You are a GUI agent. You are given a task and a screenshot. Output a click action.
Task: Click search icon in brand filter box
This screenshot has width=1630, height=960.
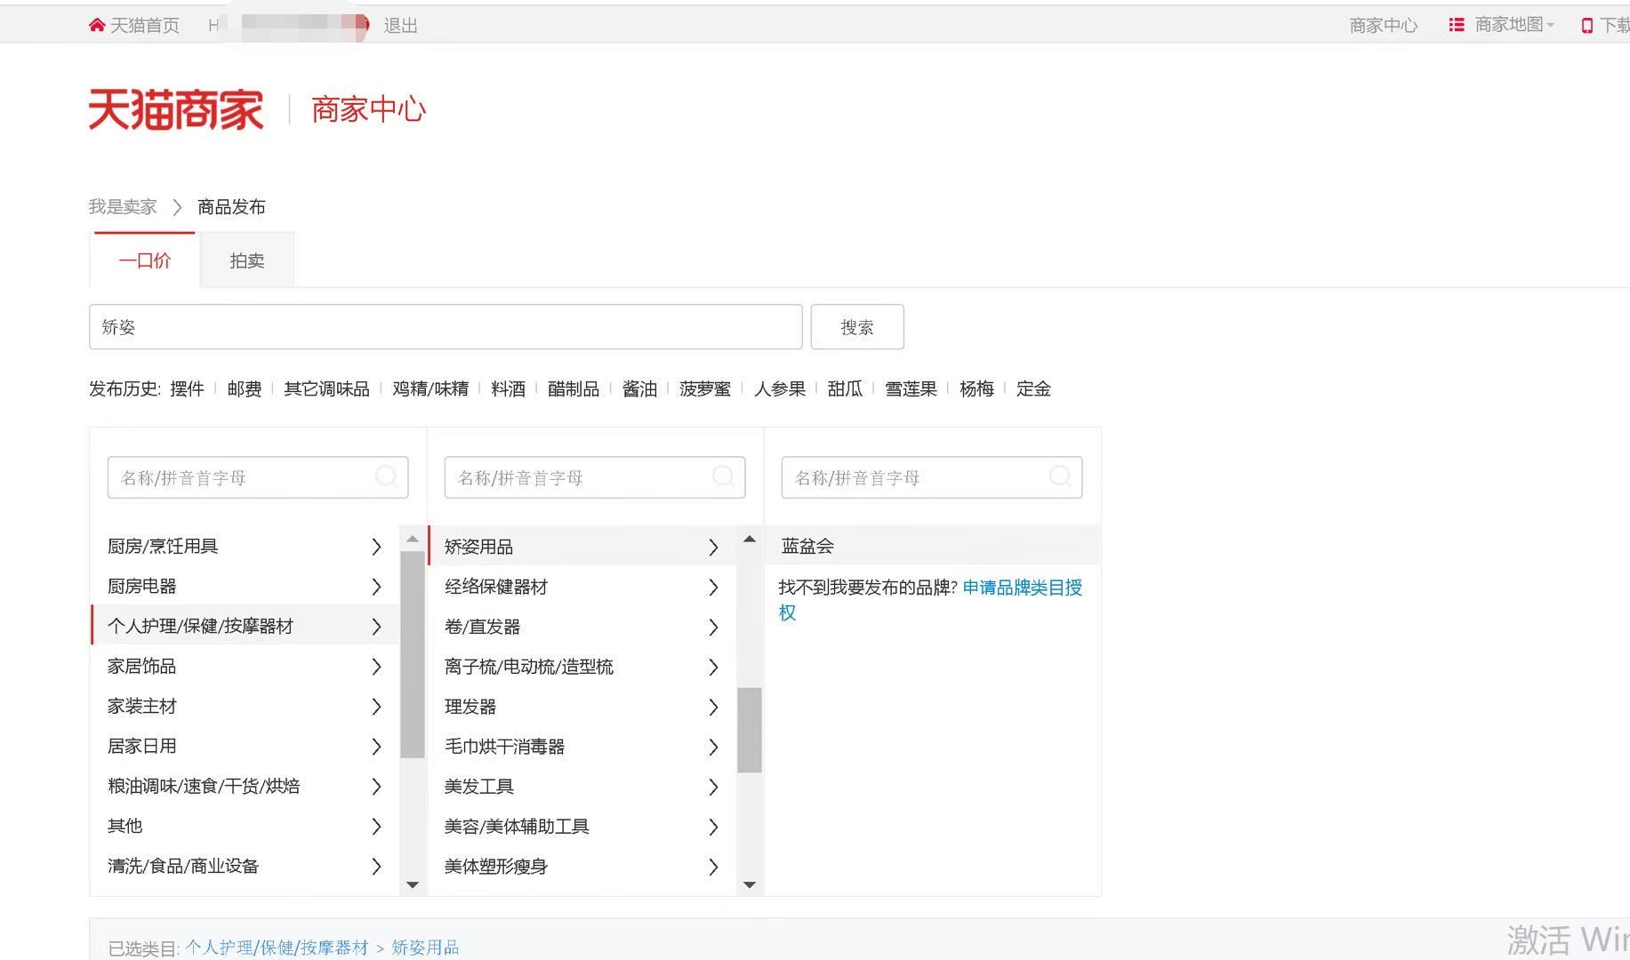(1060, 476)
